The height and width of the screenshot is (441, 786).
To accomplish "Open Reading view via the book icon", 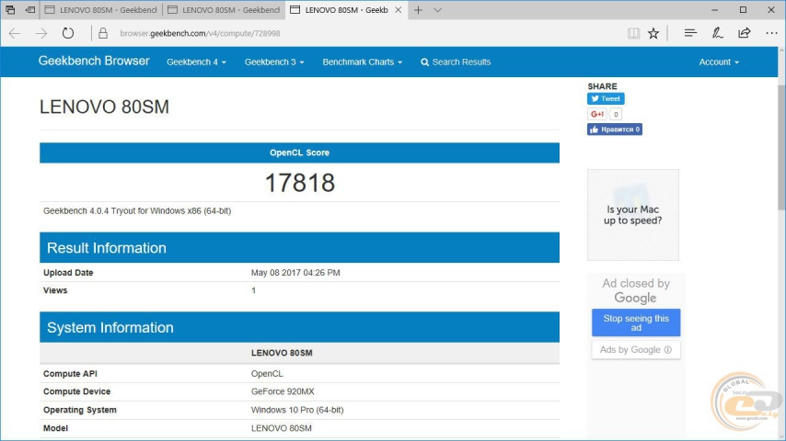I will click(633, 34).
